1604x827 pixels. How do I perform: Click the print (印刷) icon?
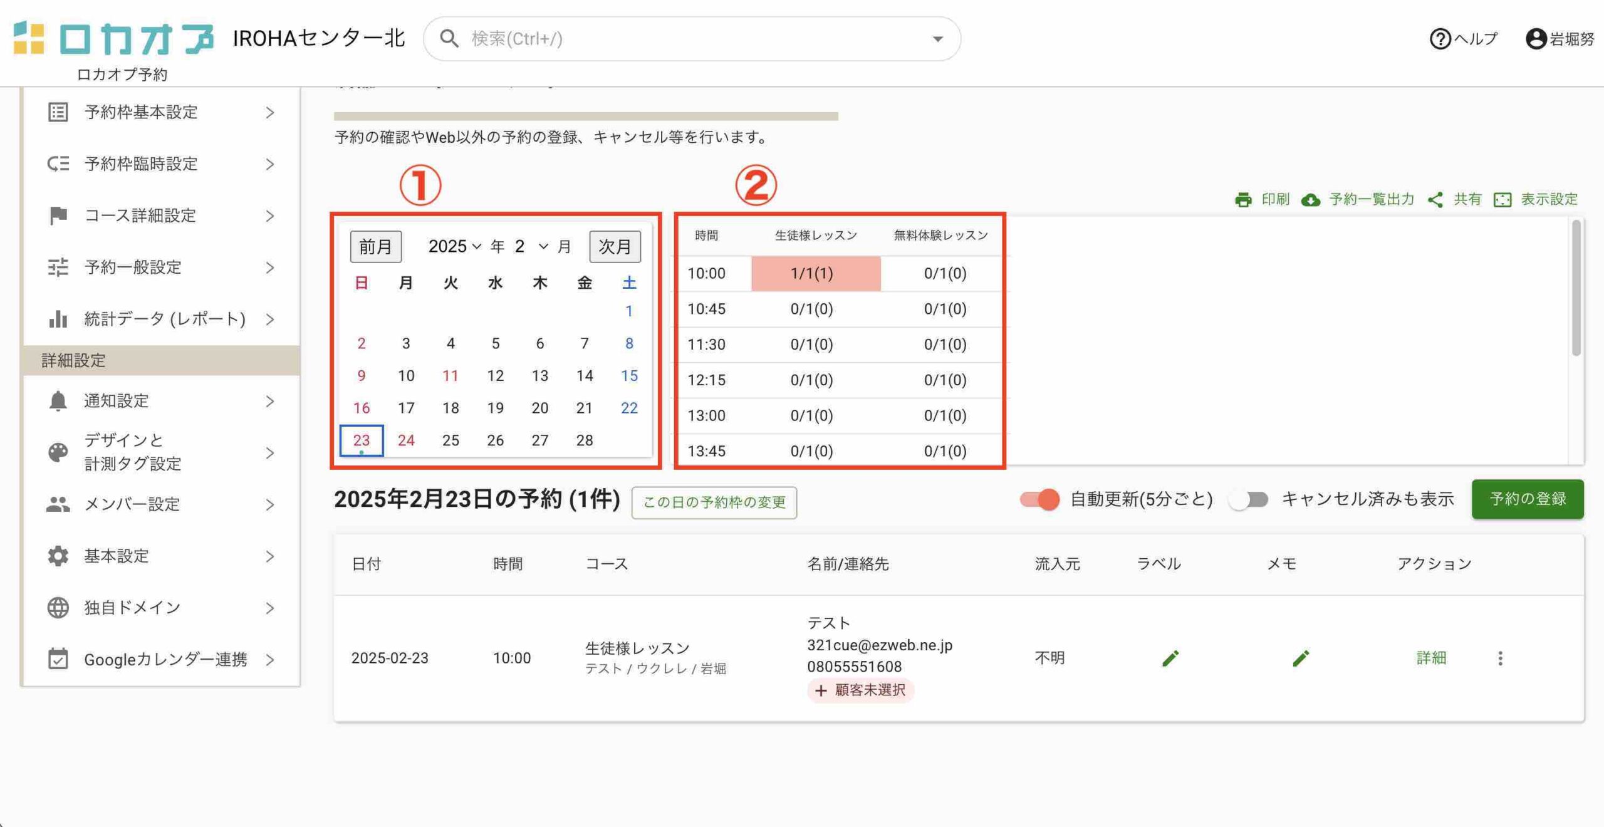pyautogui.click(x=1243, y=200)
